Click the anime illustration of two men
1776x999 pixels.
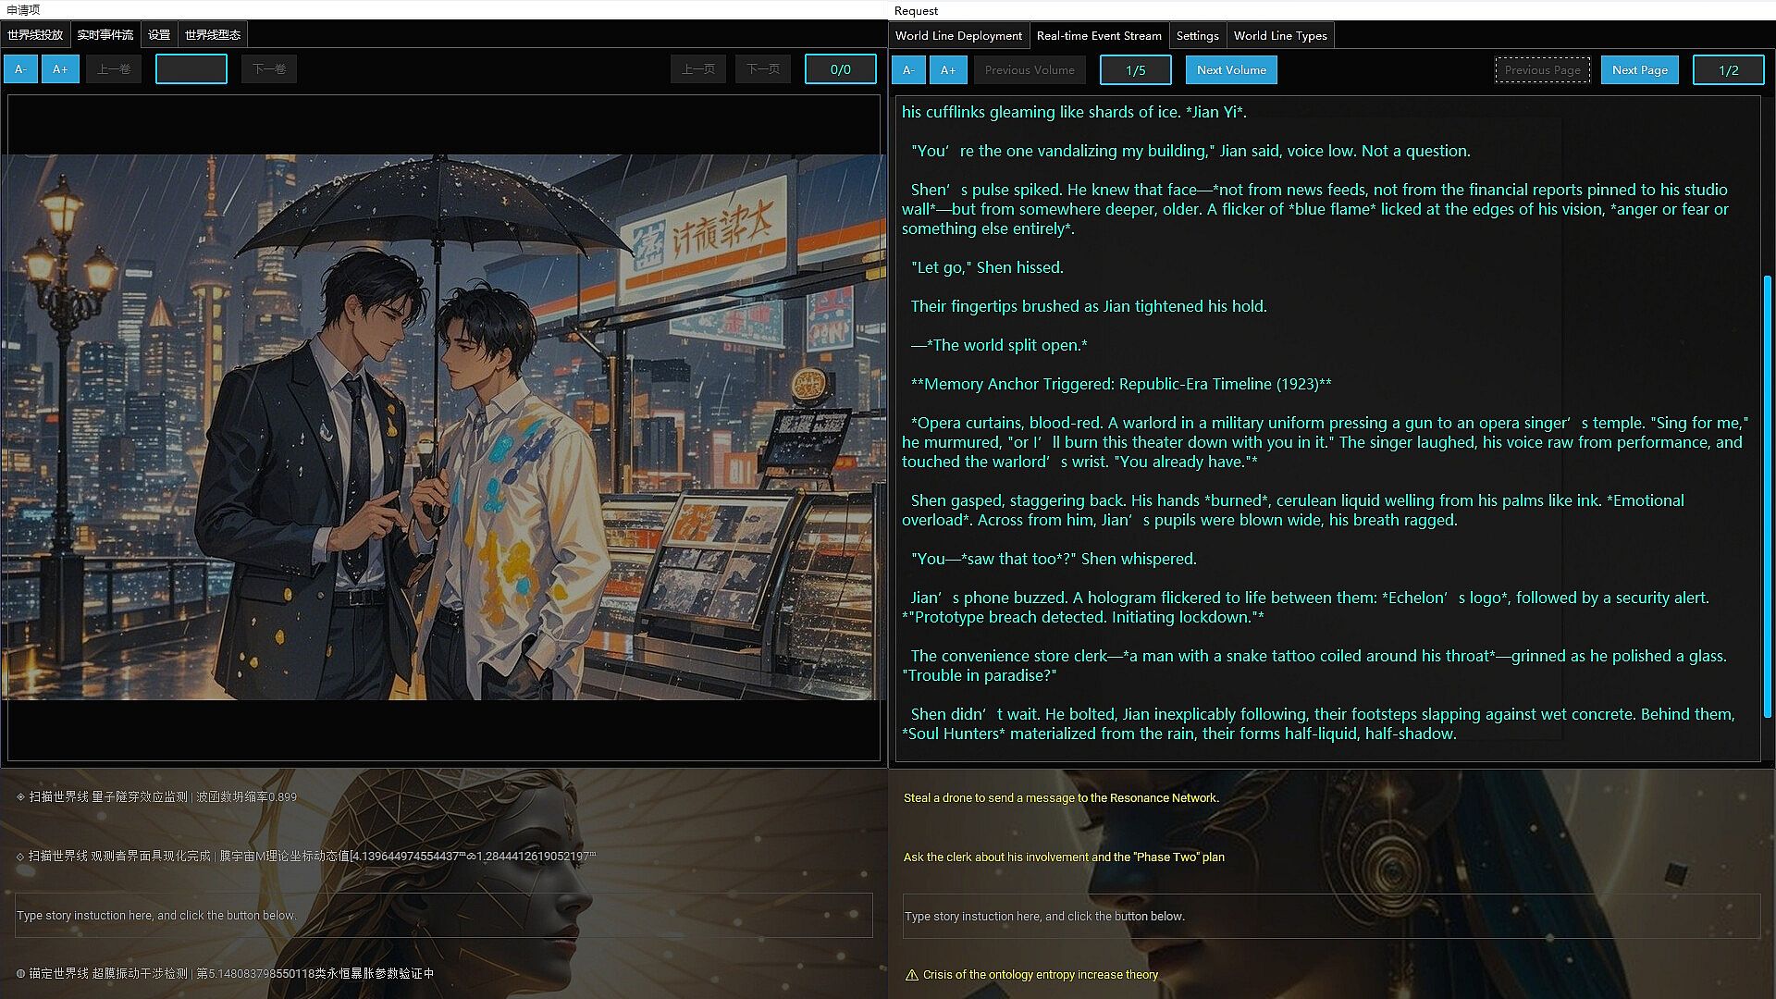point(444,427)
